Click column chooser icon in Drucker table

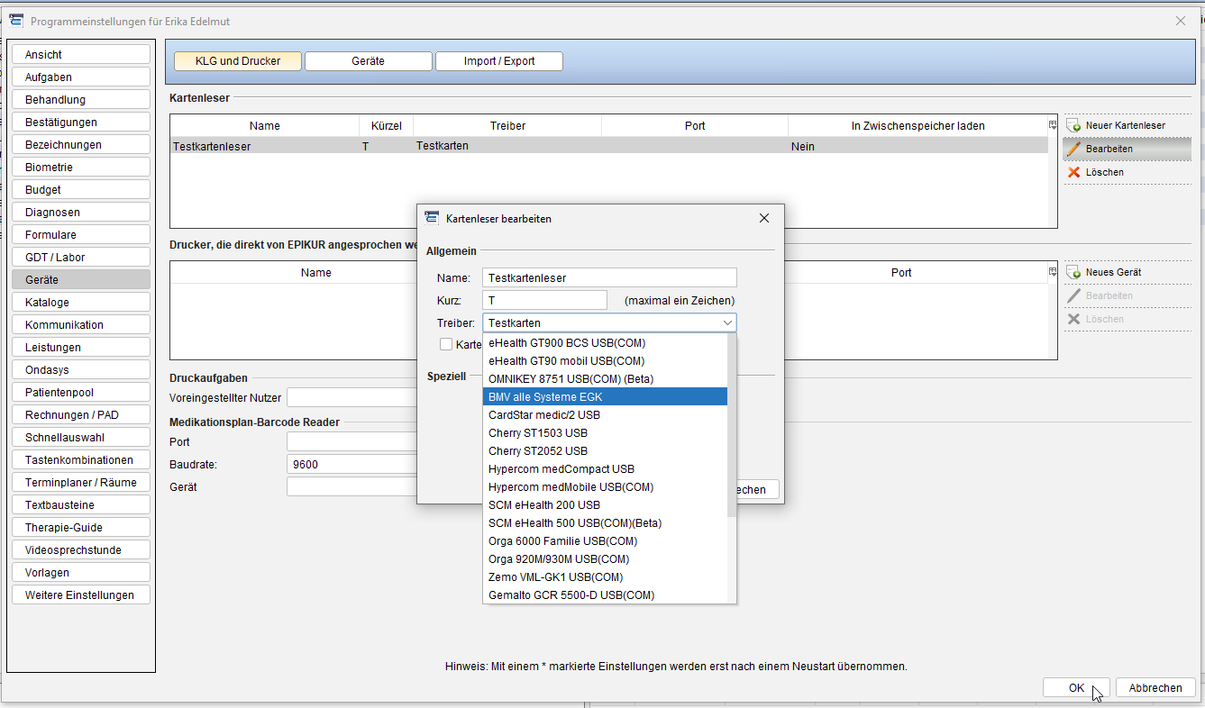[1053, 272]
